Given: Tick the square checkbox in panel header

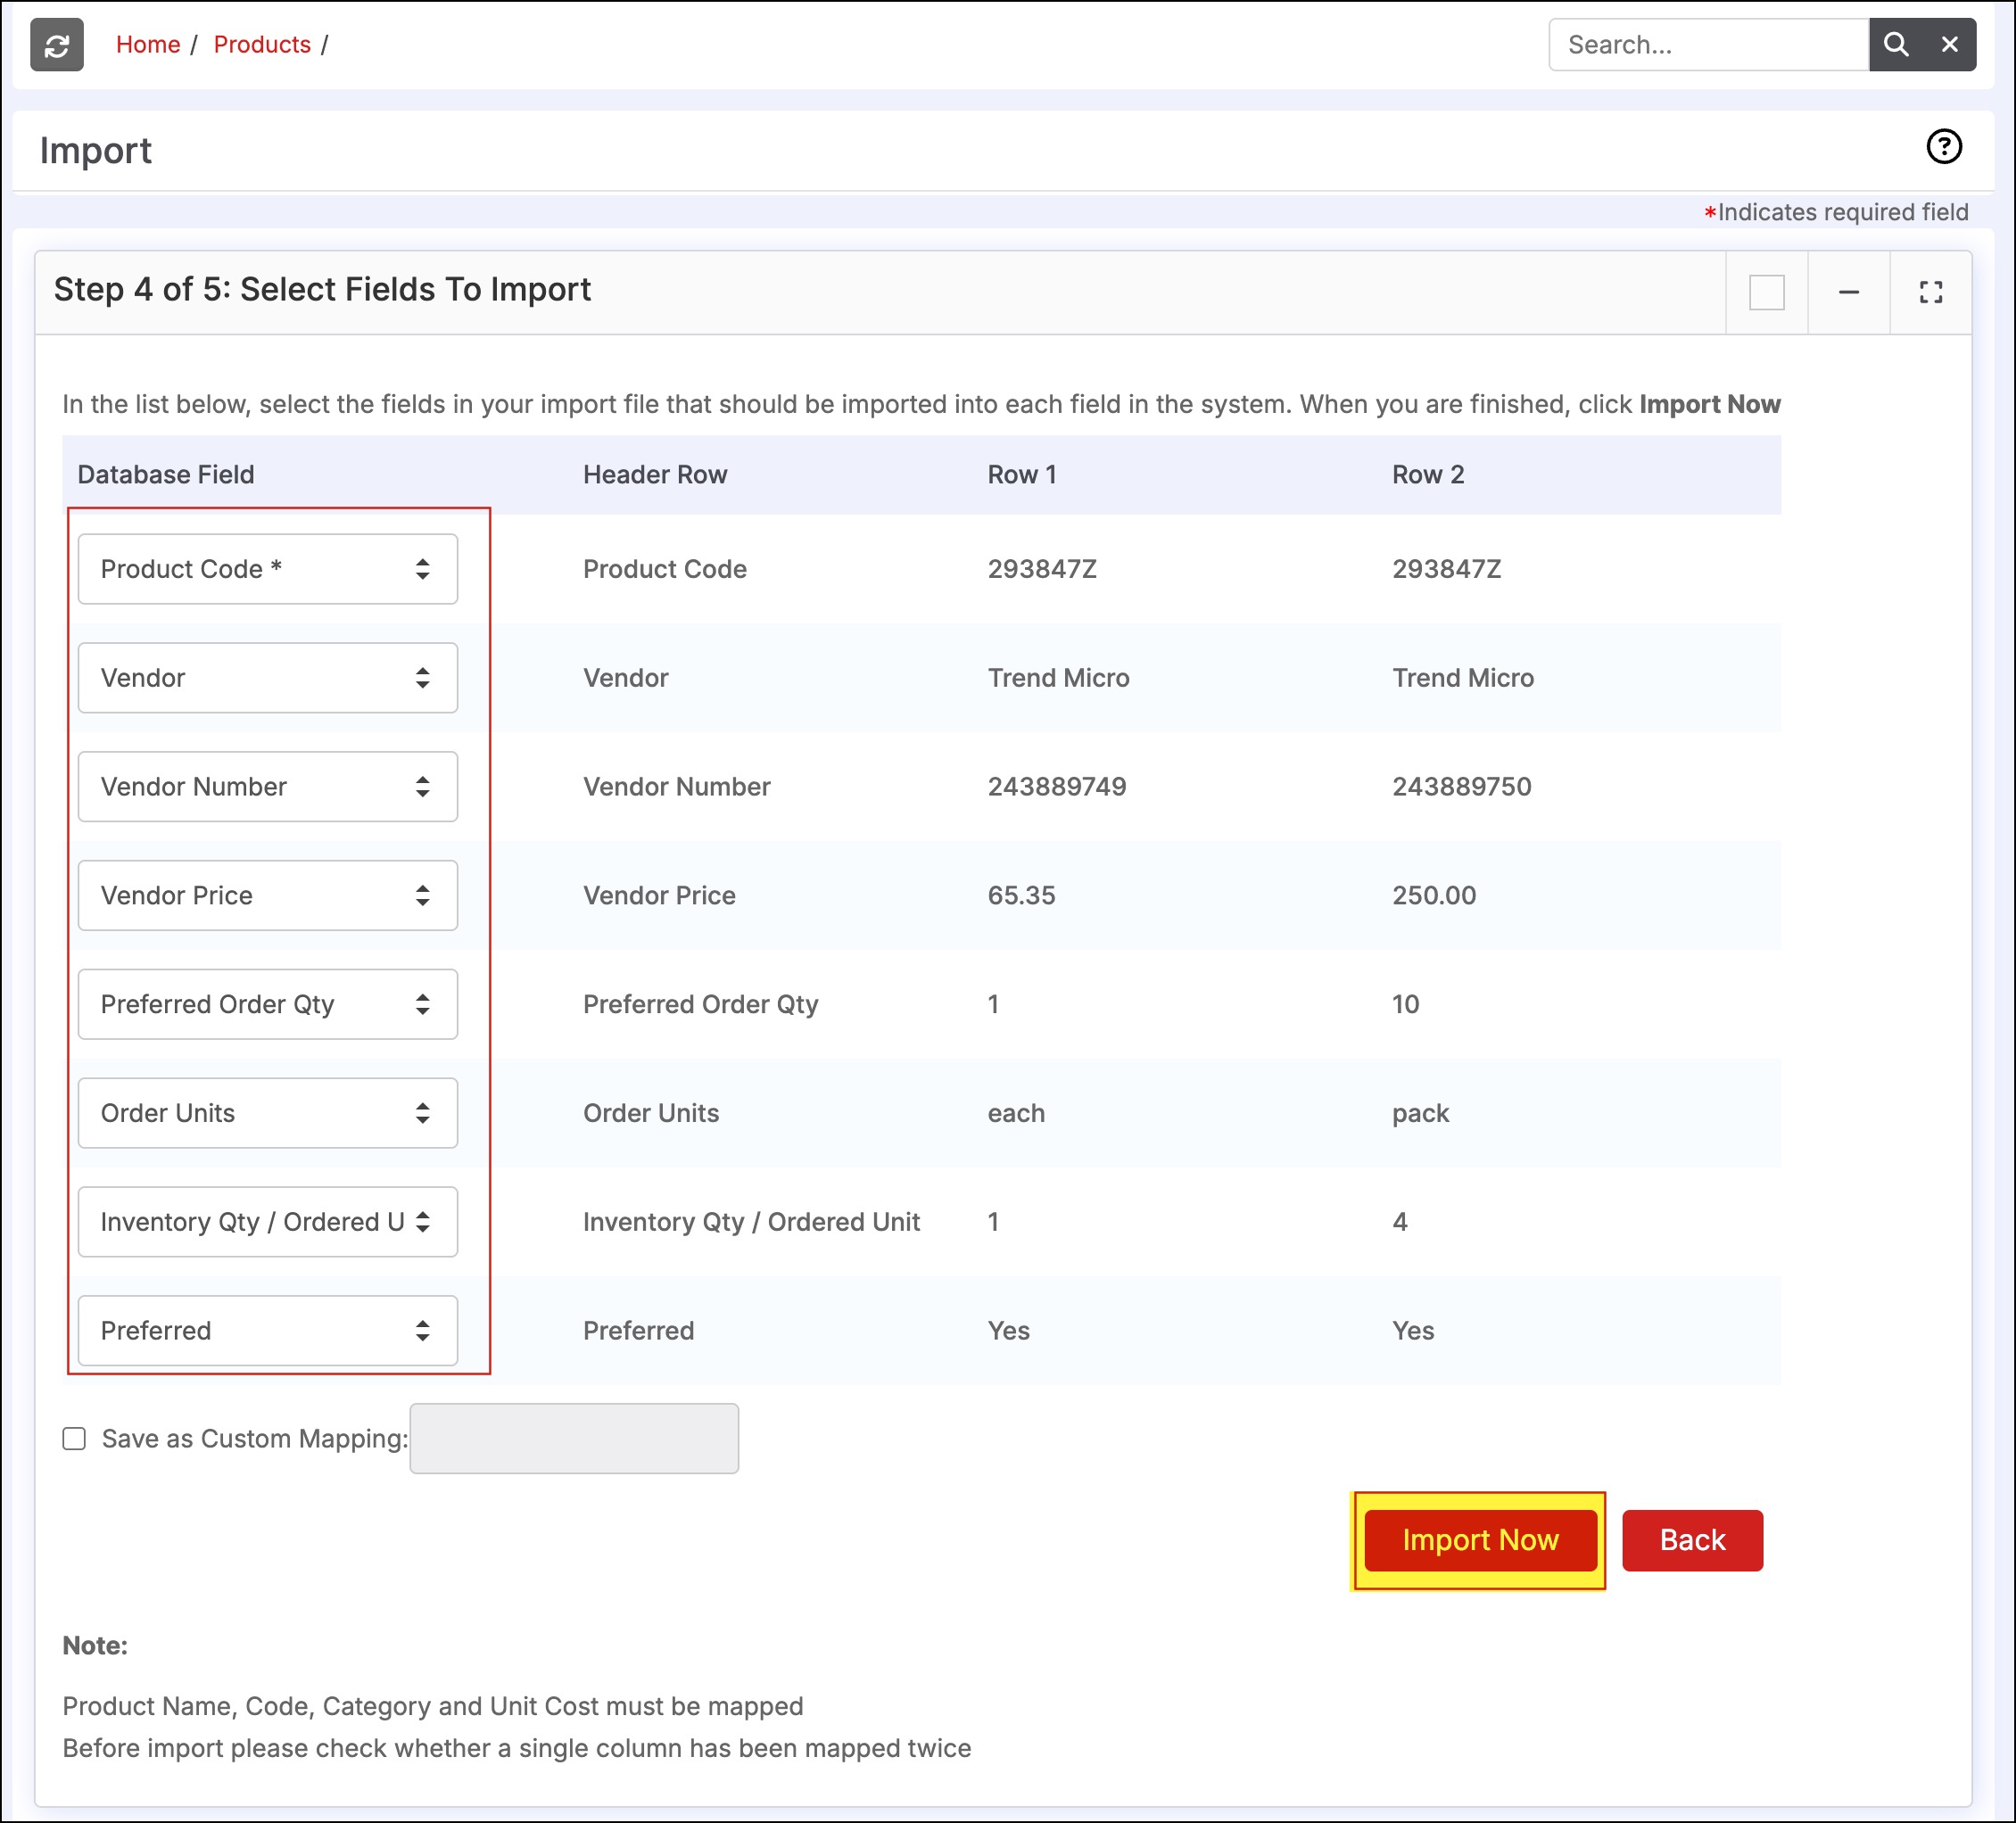Looking at the screenshot, I should pyautogui.click(x=1766, y=293).
